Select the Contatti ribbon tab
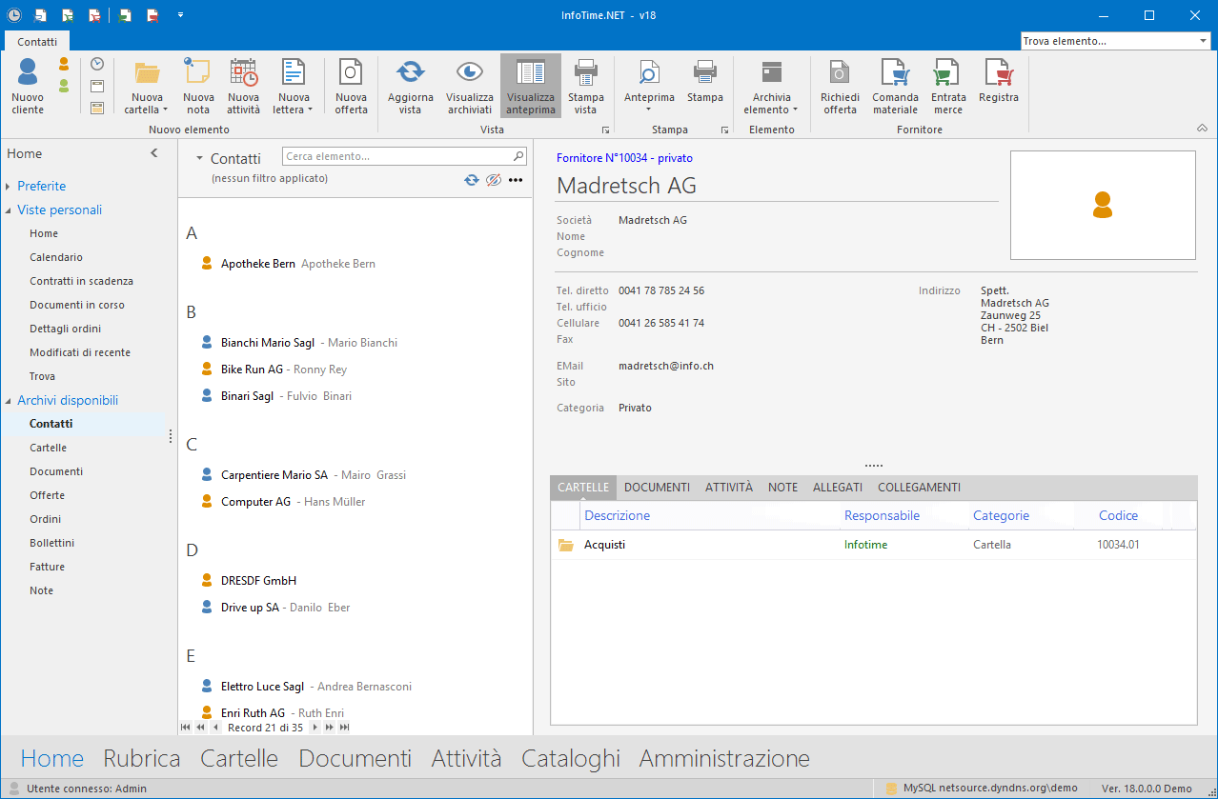The width and height of the screenshot is (1218, 799). tap(37, 42)
